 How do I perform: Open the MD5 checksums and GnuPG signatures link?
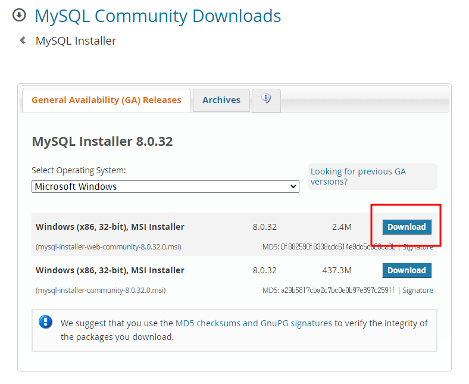(254, 323)
